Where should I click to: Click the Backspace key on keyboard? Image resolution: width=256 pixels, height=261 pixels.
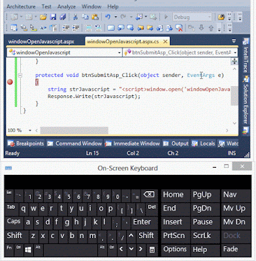pyautogui.click(x=149, y=194)
